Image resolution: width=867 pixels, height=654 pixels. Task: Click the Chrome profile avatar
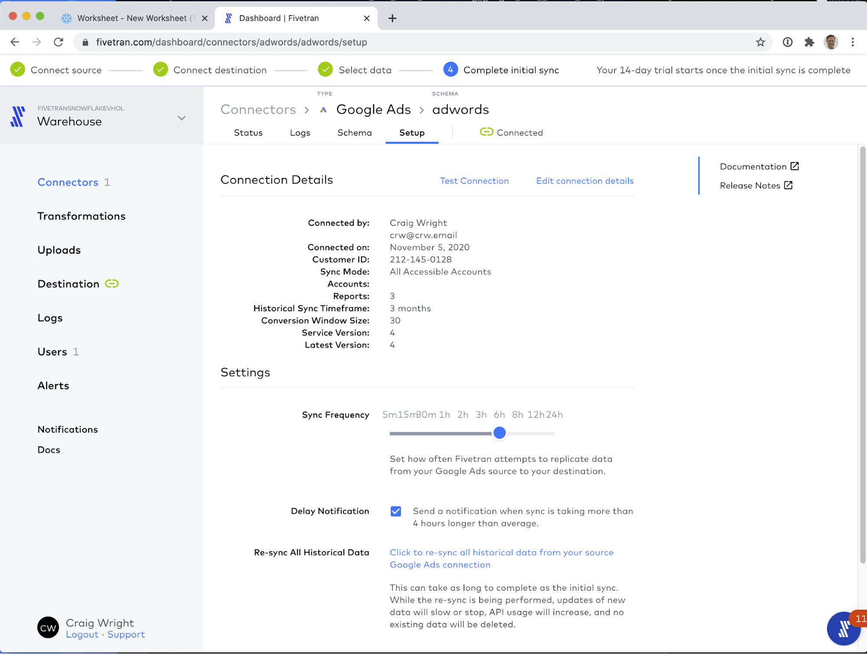(x=831, y=42)
